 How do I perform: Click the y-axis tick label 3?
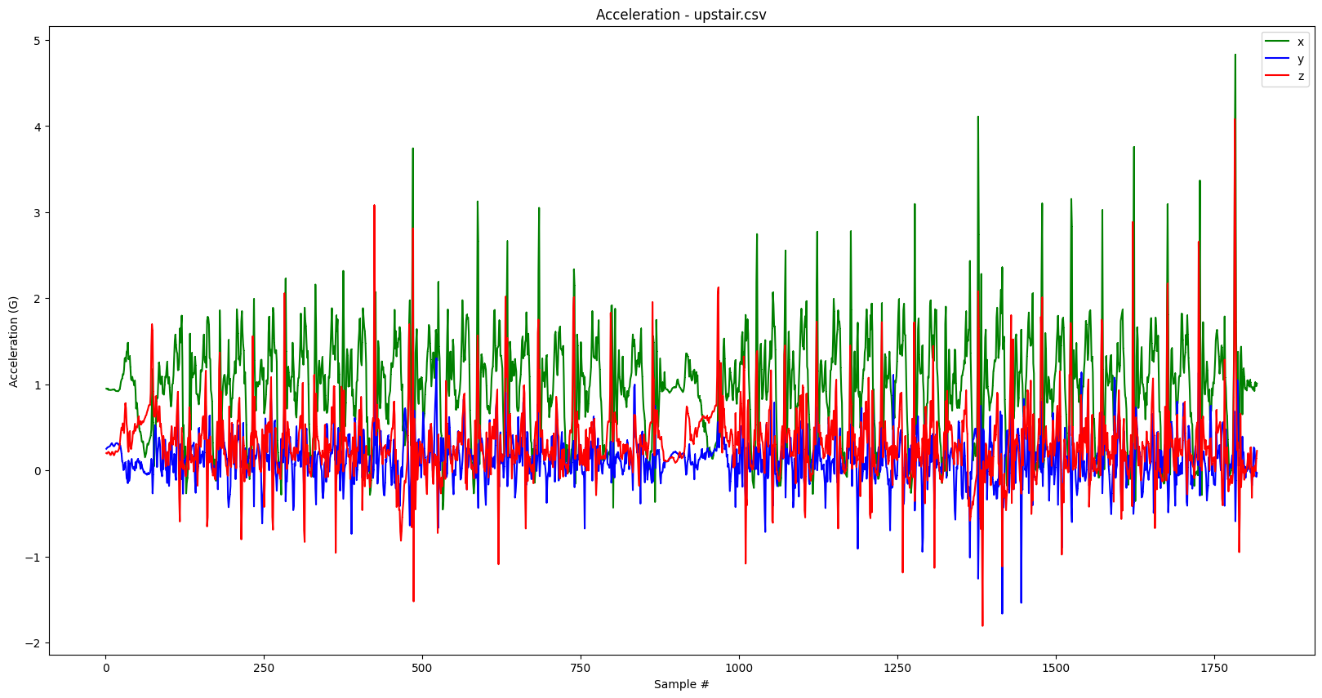click(x=37, y=213)
